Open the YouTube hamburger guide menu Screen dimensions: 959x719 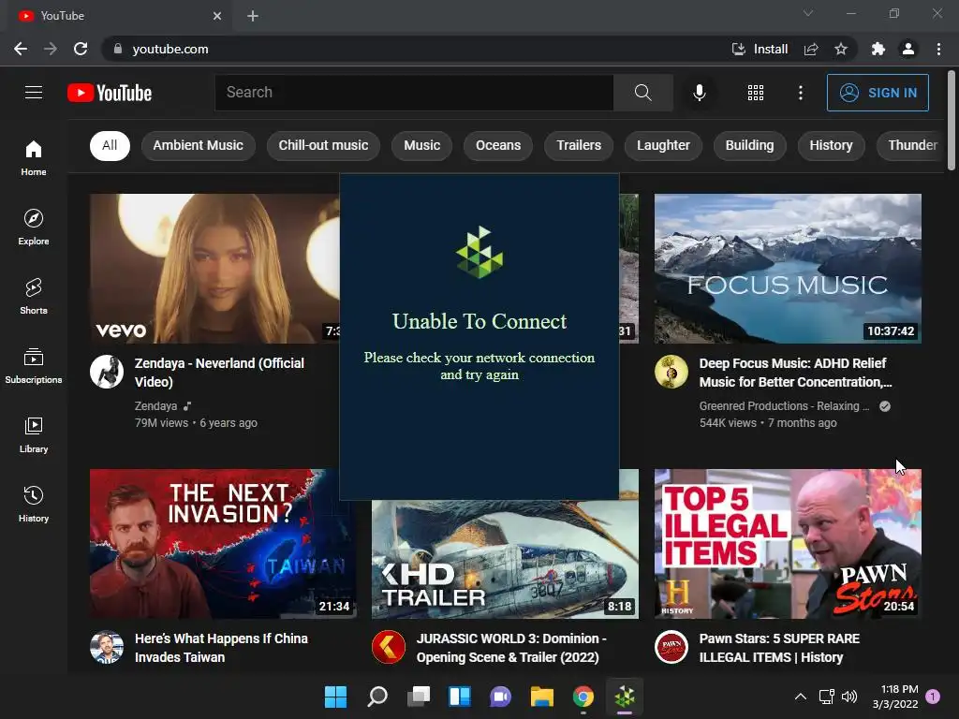[x=34, y=93]
